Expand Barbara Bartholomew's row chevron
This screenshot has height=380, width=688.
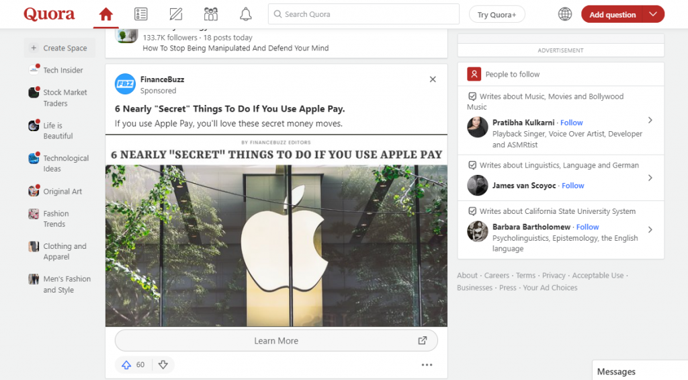[650, 229]
